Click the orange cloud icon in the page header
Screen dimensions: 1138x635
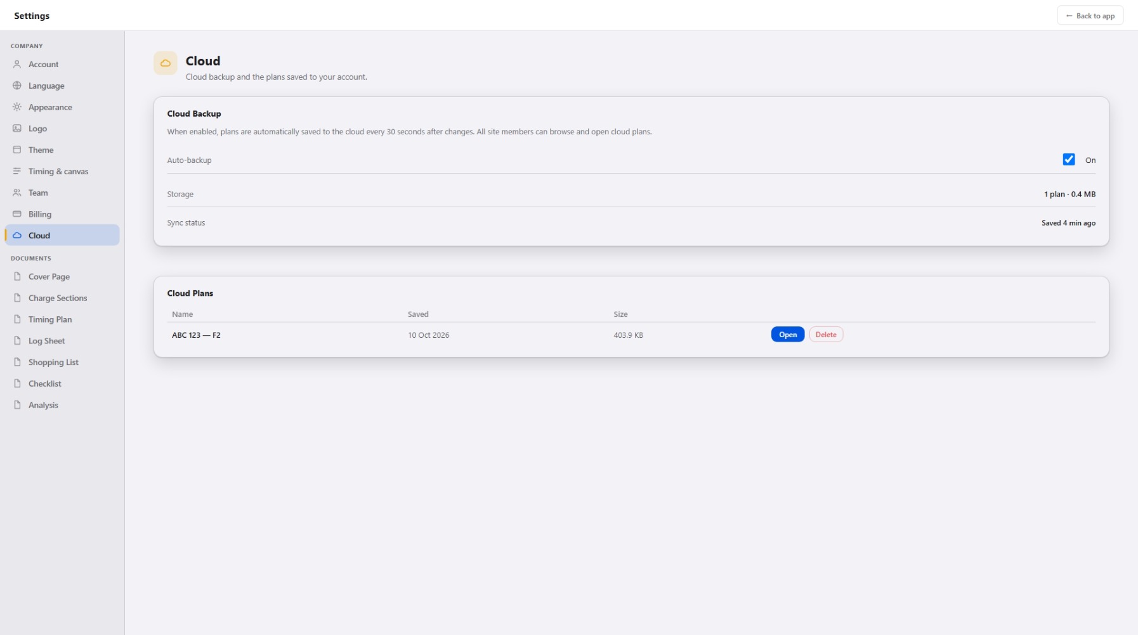165,63
